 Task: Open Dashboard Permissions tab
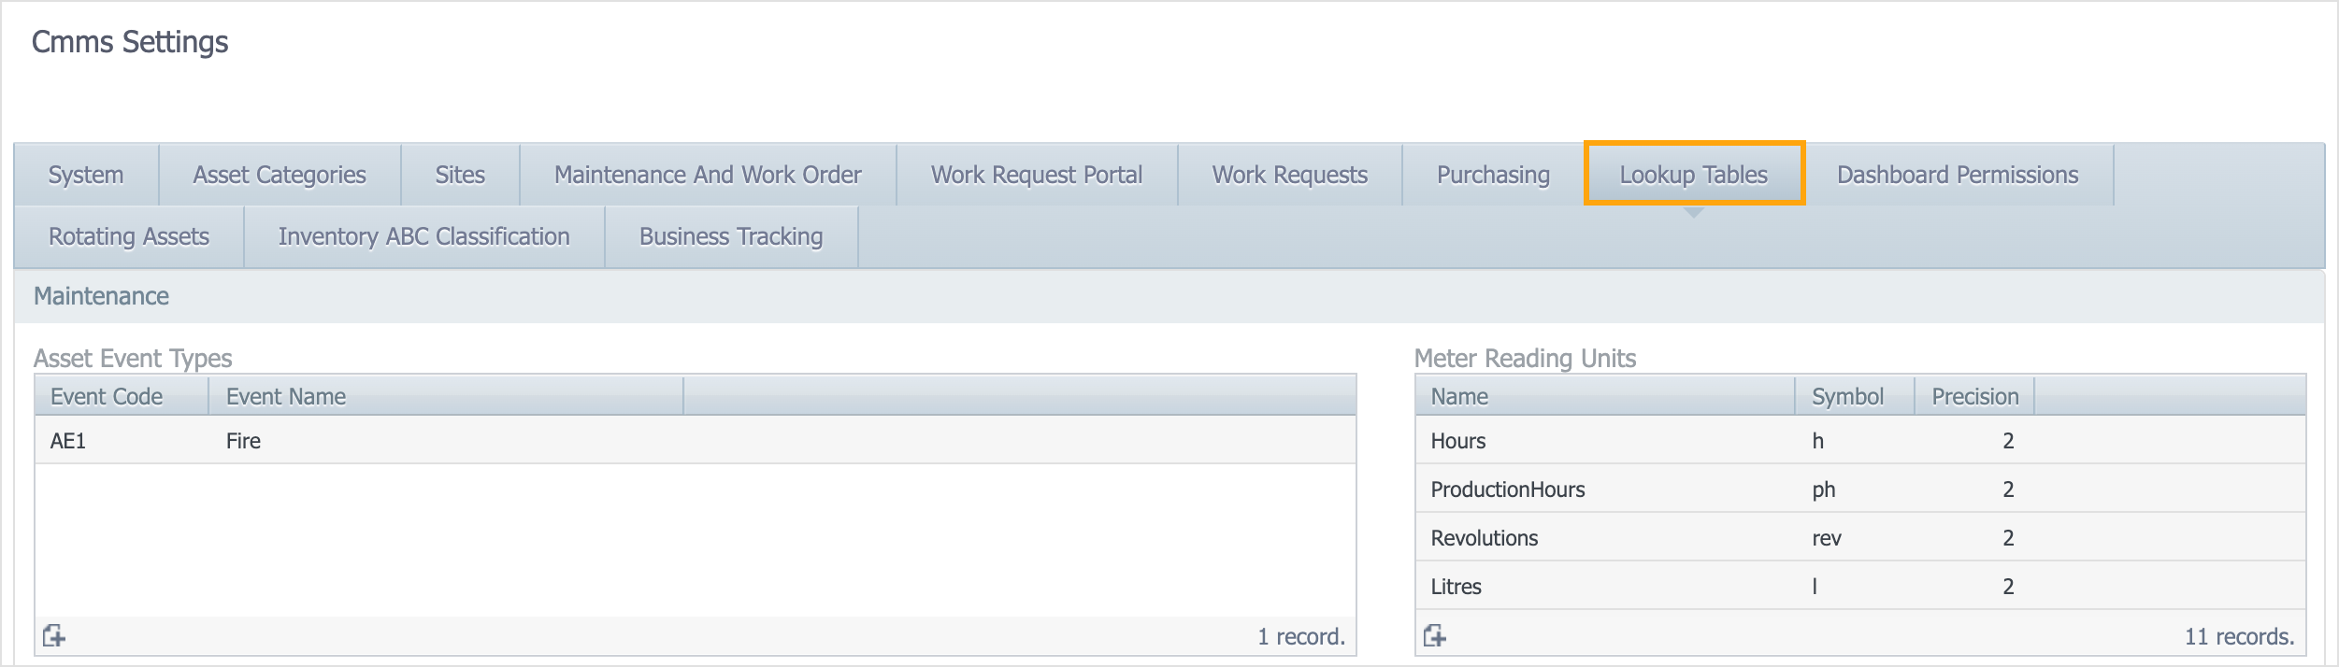[x=1958, y=175]
